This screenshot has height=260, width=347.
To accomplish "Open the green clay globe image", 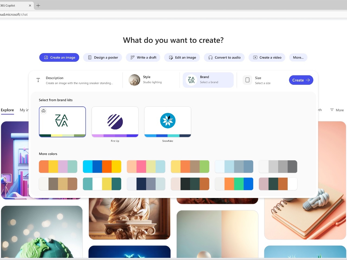I will point(42,232).
